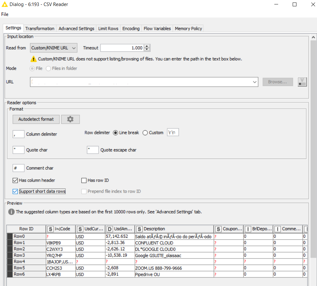Increase Timeout value with up arrow
This screenshot has height=286, width=317.
click(147, 46)
